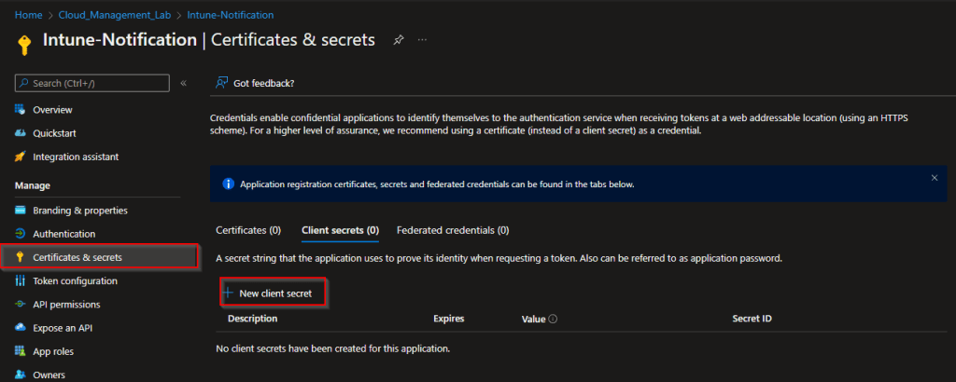Dismiss the blue information banner
Viewport: 956px width, 382px height.
935,177
